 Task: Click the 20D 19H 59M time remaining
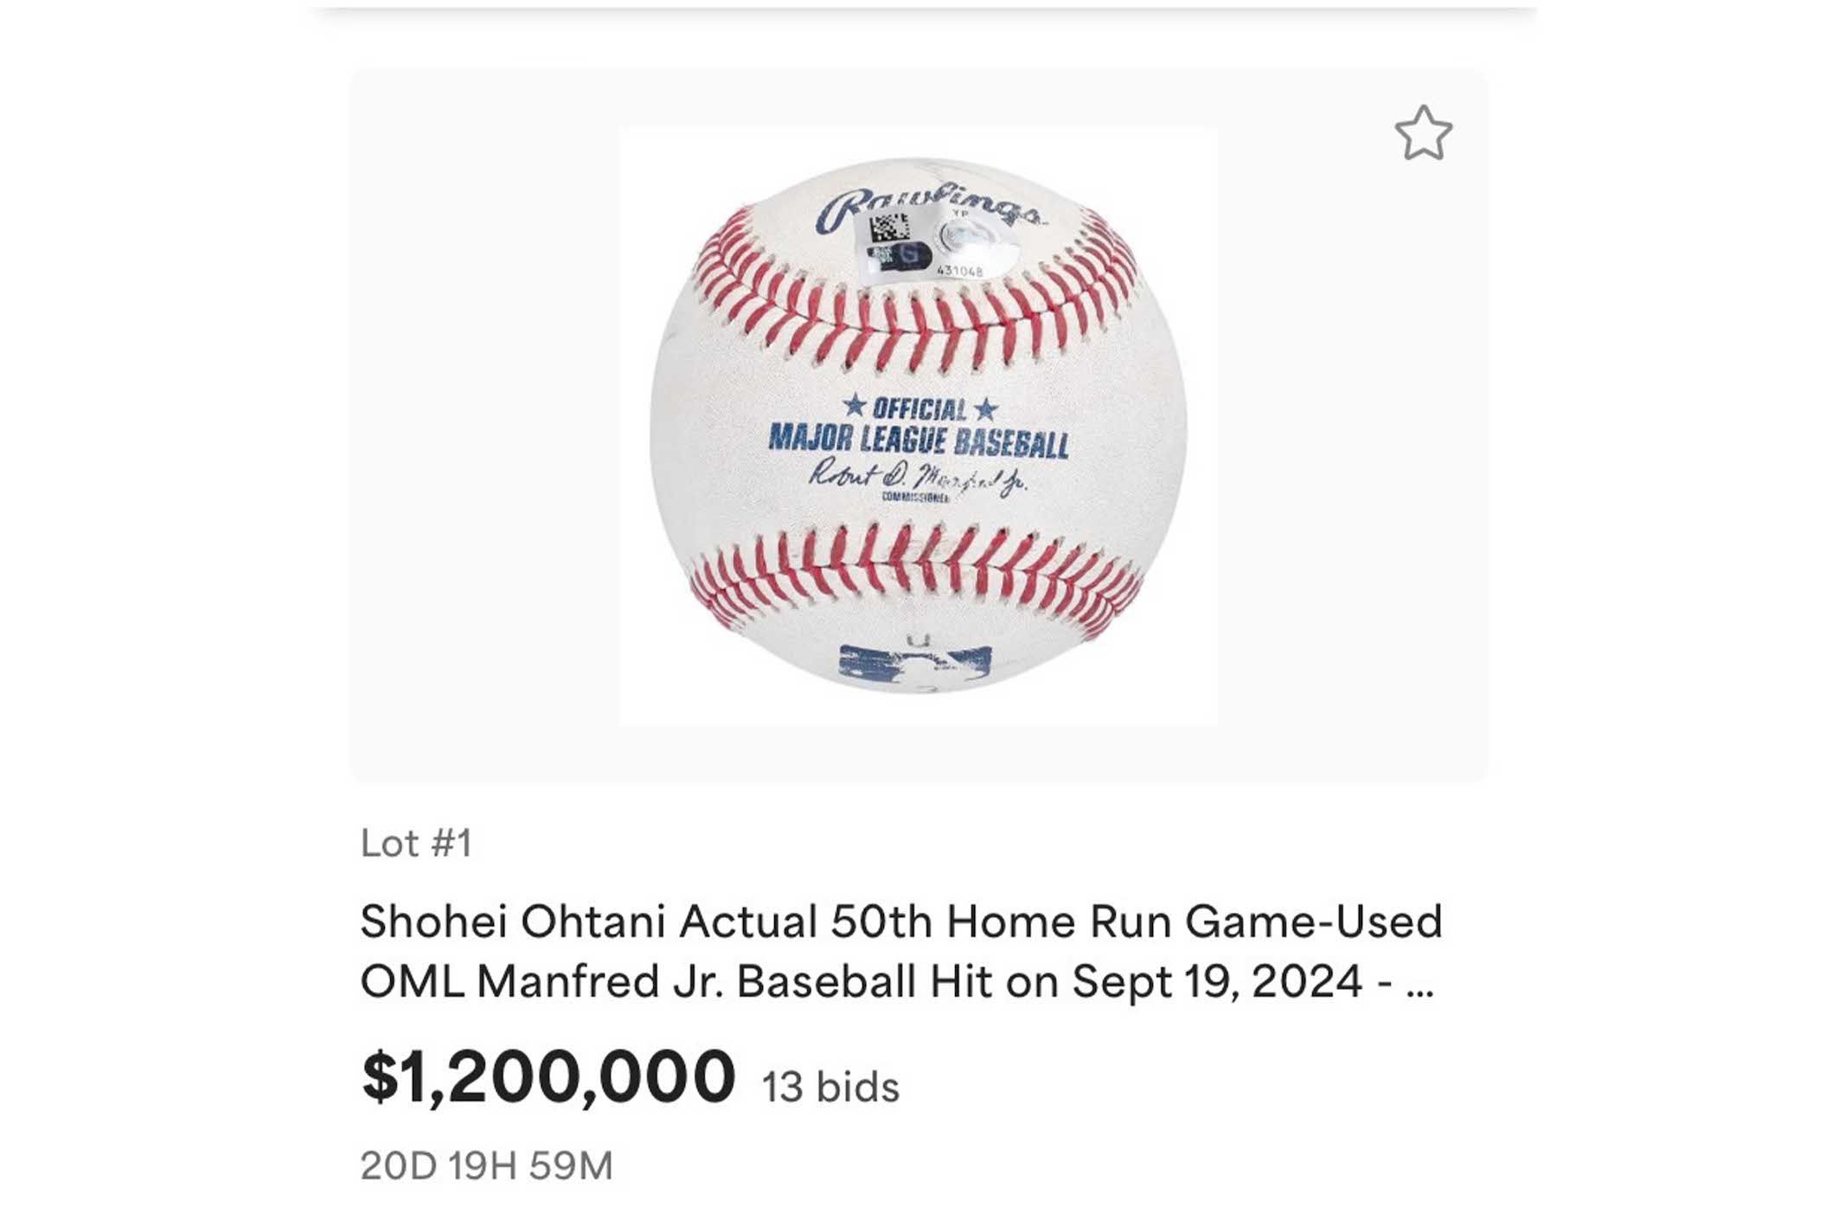click(x=486, y=1166)
